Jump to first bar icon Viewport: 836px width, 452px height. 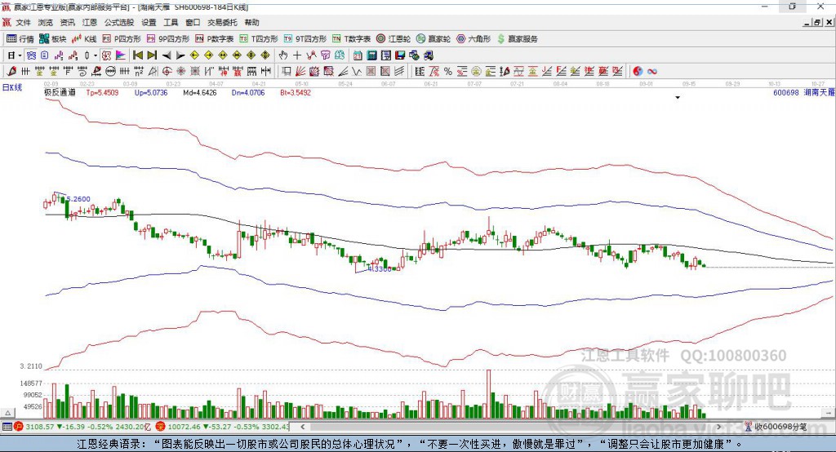tap(137, 55)
